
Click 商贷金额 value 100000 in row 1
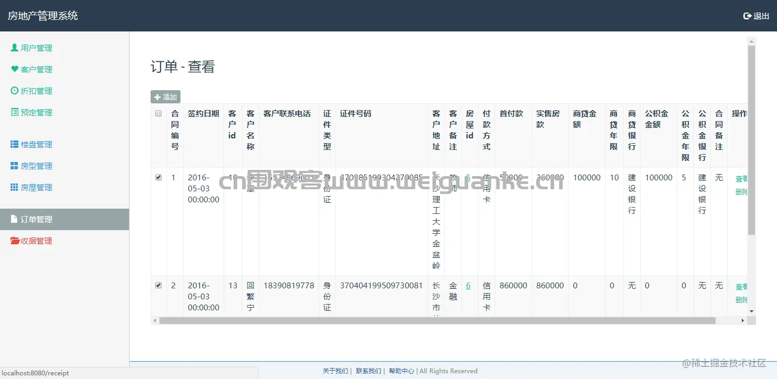(x=587, y=178)
